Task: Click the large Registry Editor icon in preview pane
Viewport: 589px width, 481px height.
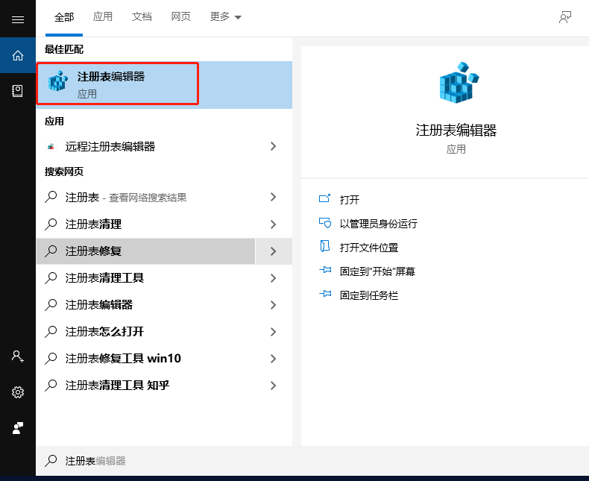Action: (x=459, y=83)
